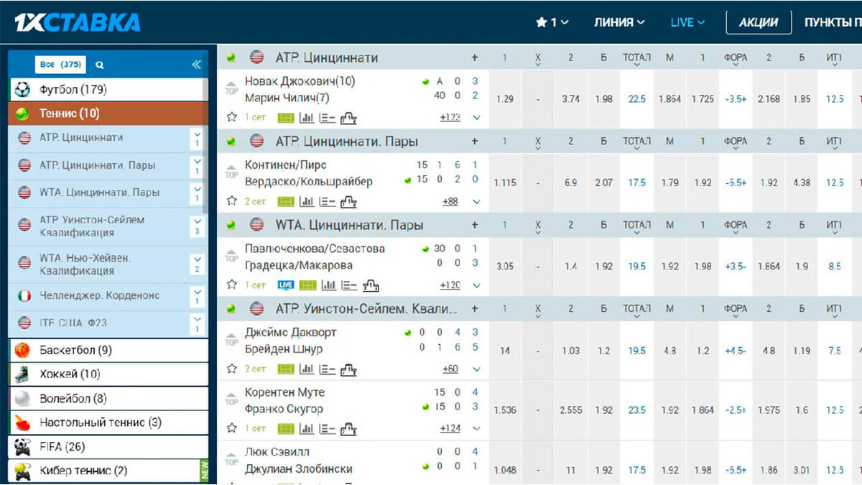This screenshot has height=485, width=862.
Task: Click the hockey skate icon
Action: (x=22, y=374)
